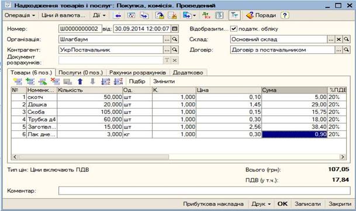Click Записати save button

(x=308, y=204)
